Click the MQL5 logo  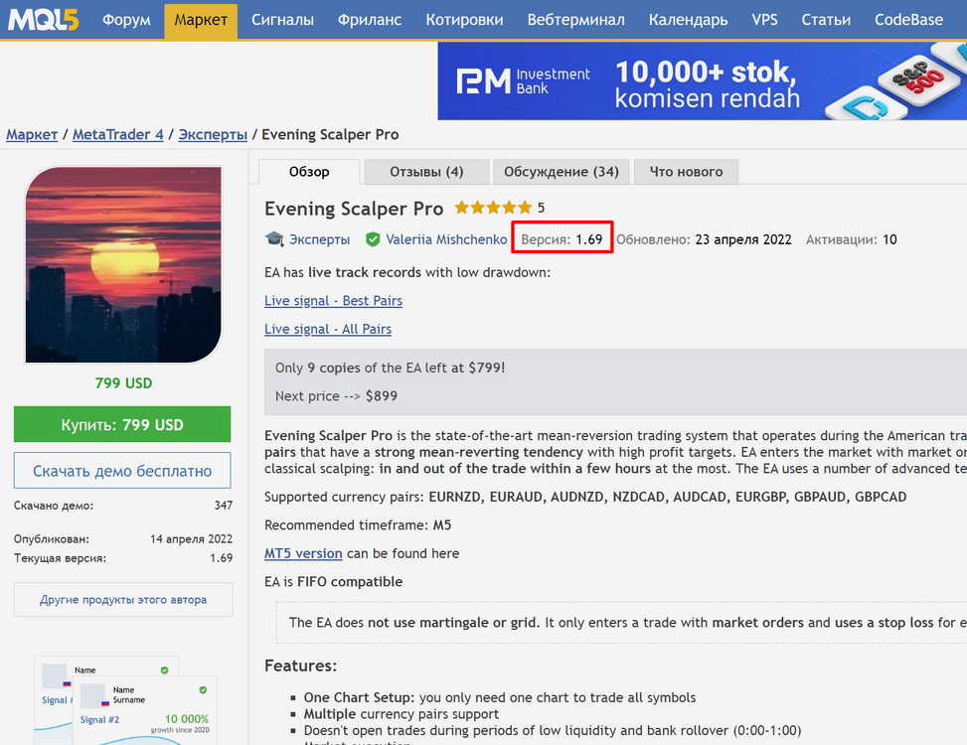pos(43,20)
